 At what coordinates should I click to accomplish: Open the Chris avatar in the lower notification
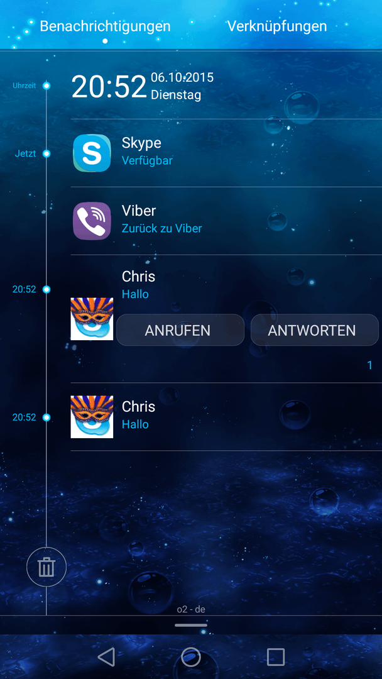[x=92, y=417]
